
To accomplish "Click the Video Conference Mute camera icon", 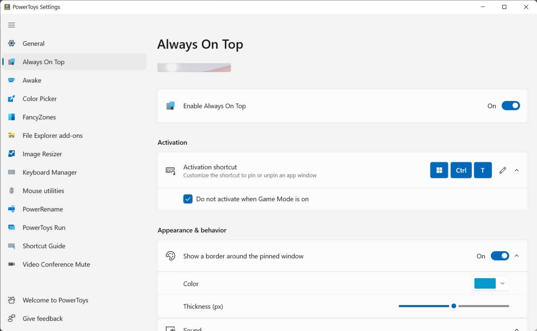I will 12,264.
